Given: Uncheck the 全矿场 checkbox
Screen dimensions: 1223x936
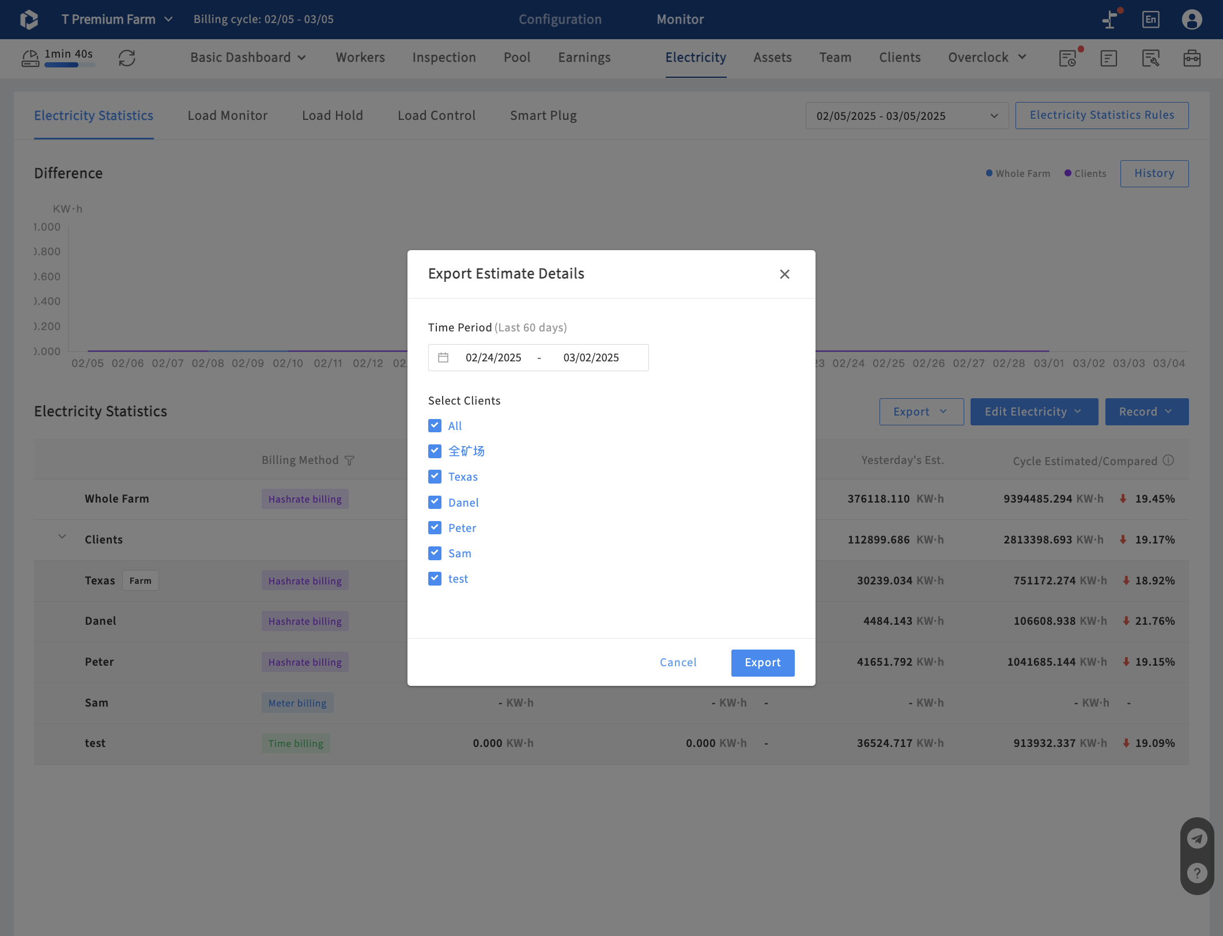Looking at the screenshot, I should (435, 451).
